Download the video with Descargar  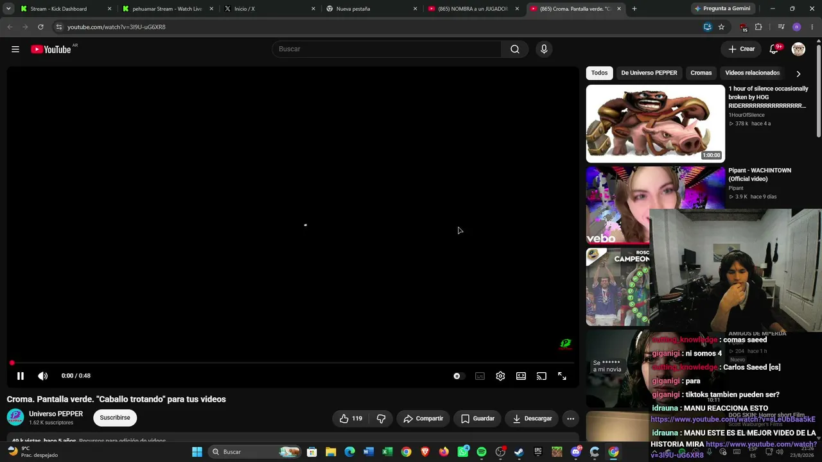(x=532, y=418)
